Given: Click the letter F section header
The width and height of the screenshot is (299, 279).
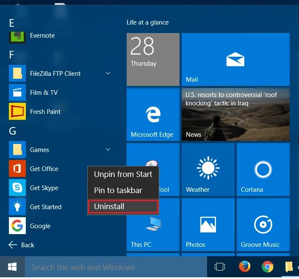Looking at the screenshot, I should 11,55.
